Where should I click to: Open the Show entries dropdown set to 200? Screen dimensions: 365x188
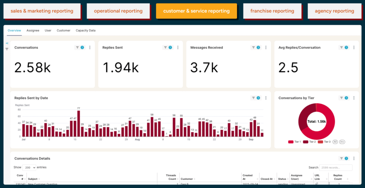tap(29, 167)
